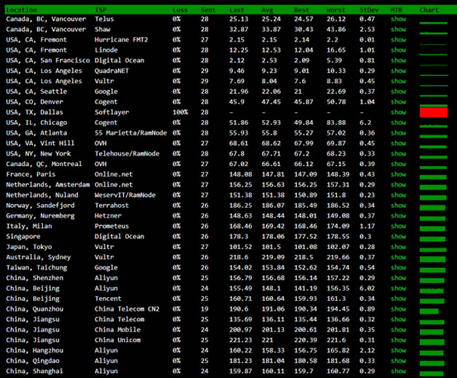
Task: Click the Location column header
Action: [x=21, y=10]
